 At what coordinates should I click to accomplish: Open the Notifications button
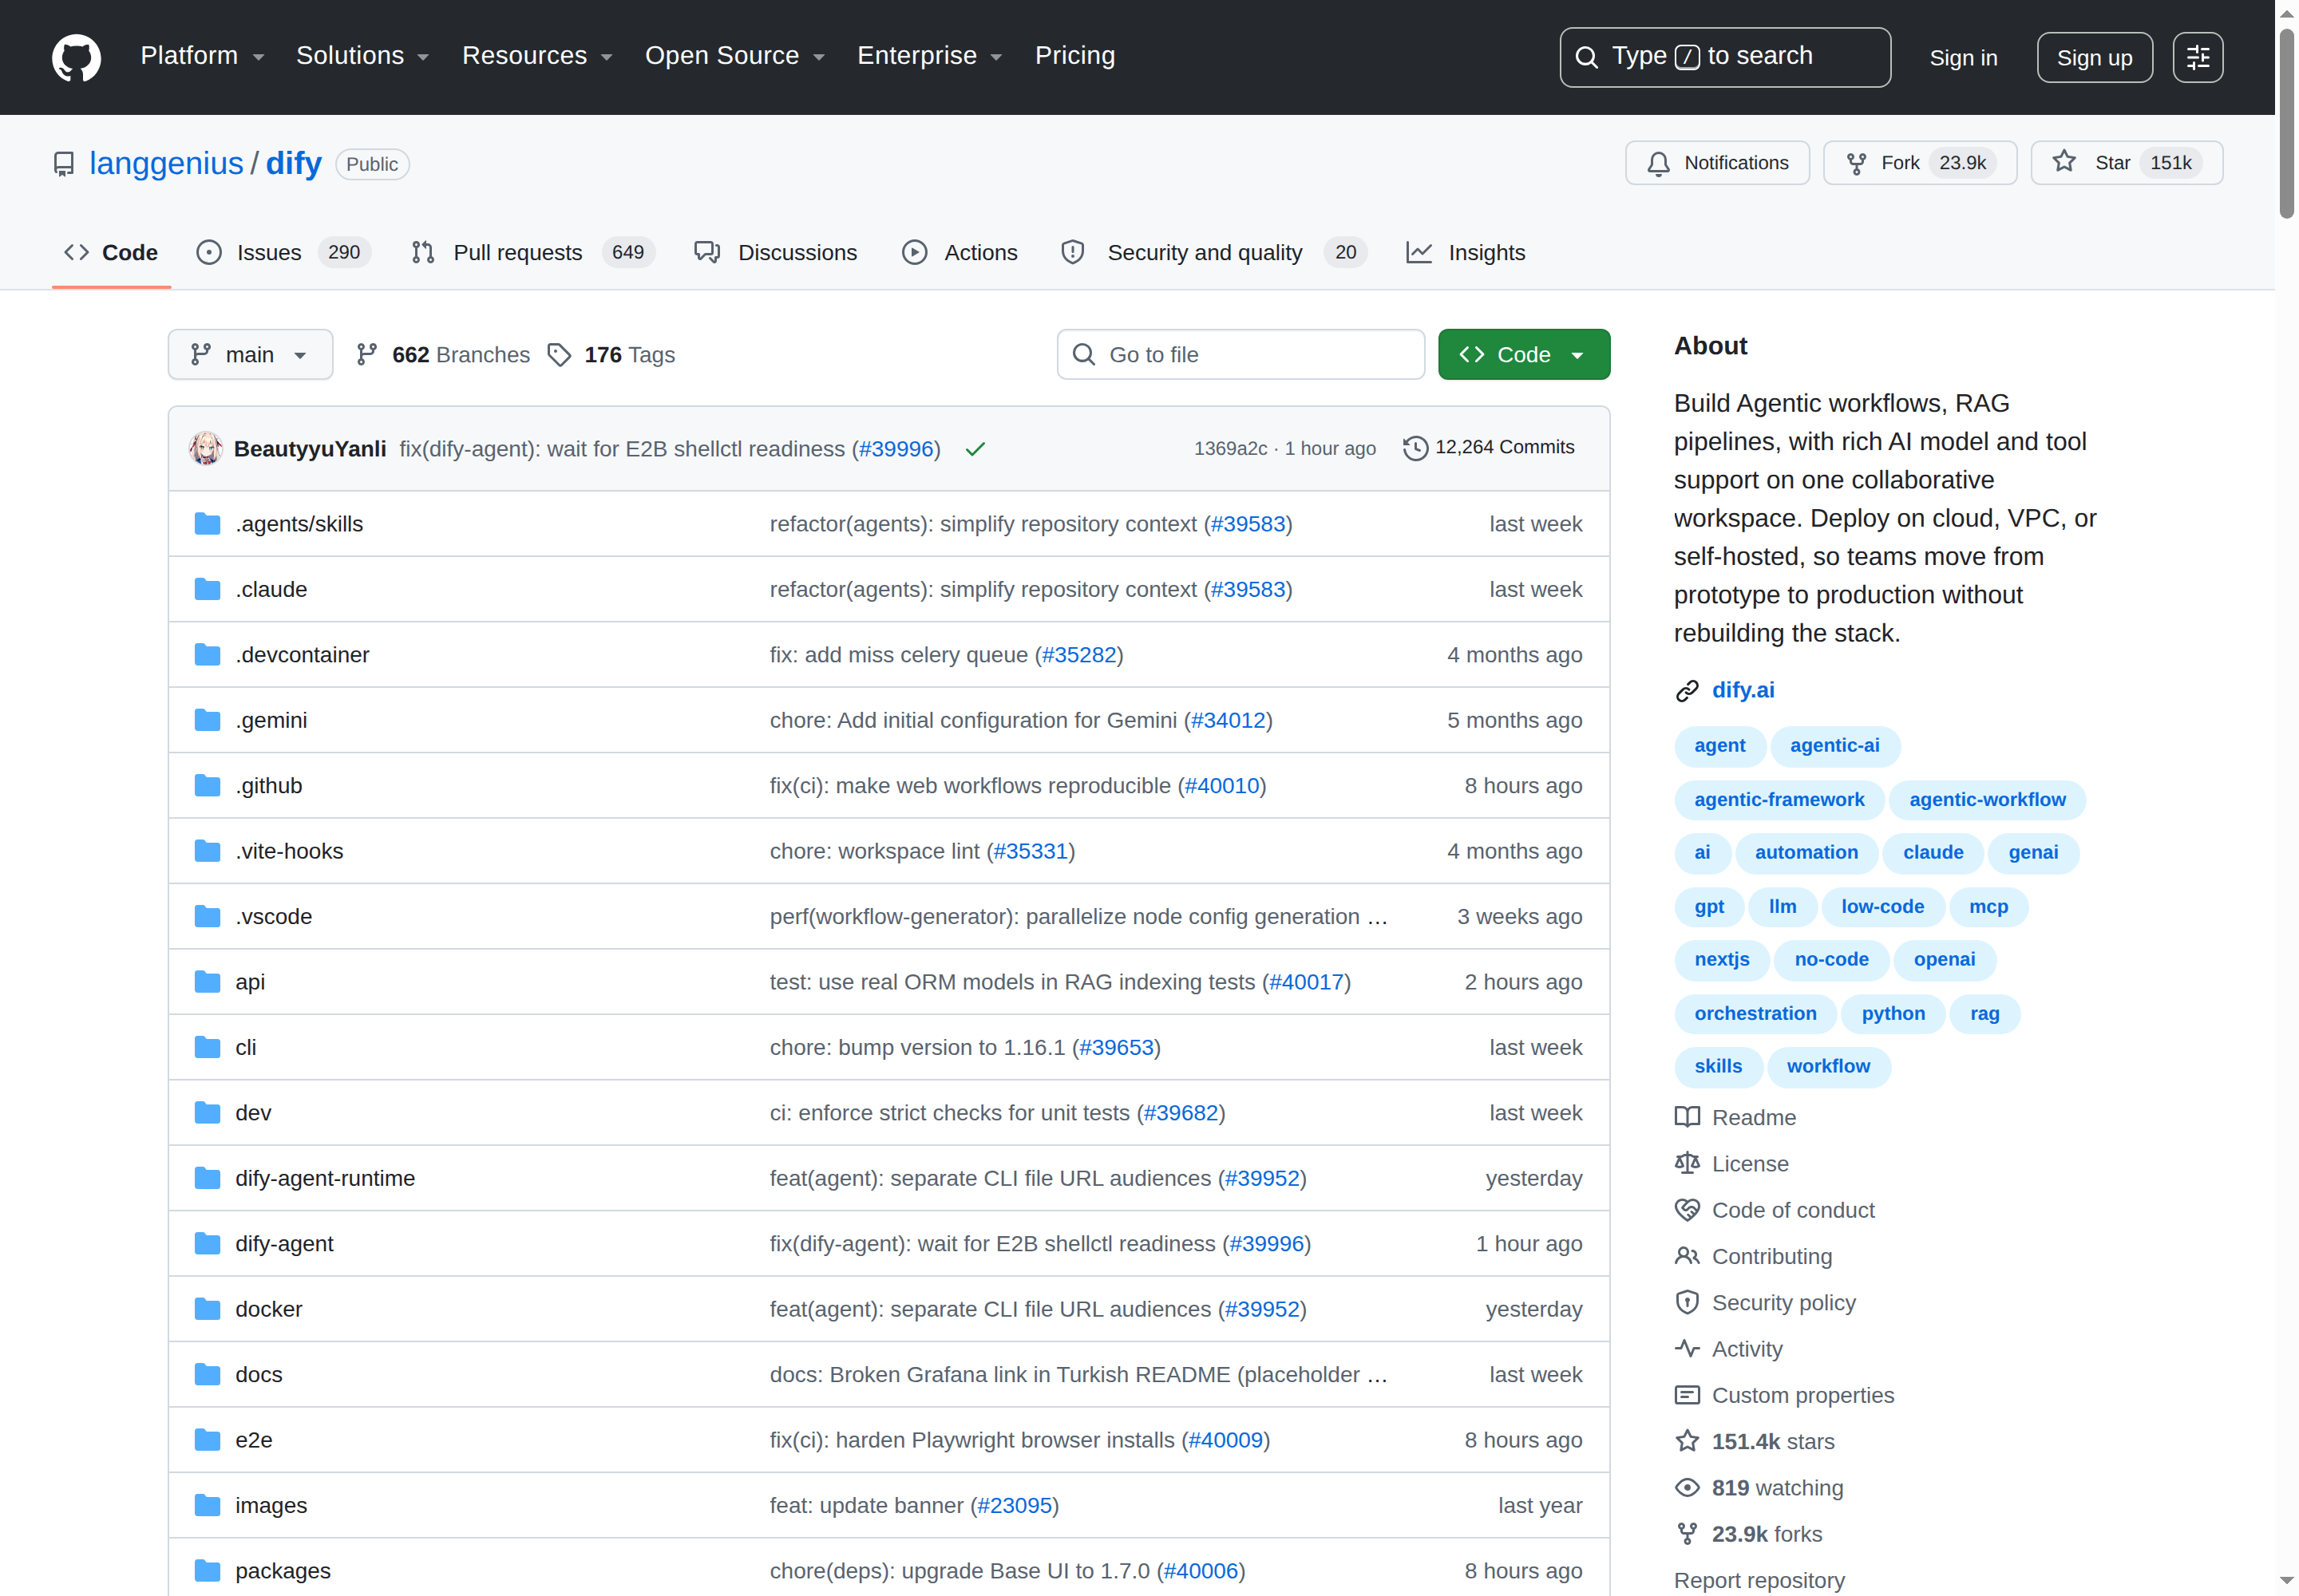[x=1717, y=163]
